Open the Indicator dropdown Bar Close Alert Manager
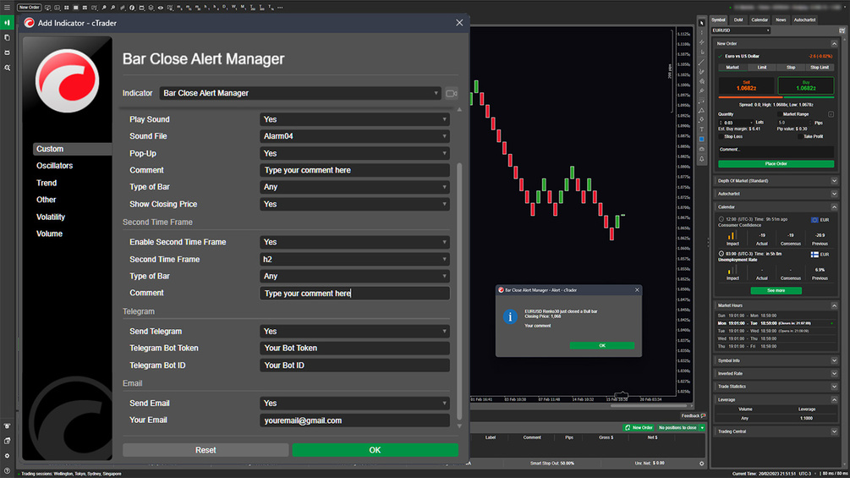The height and width of the screenshot is (478, 850). (x=299, y=93)
